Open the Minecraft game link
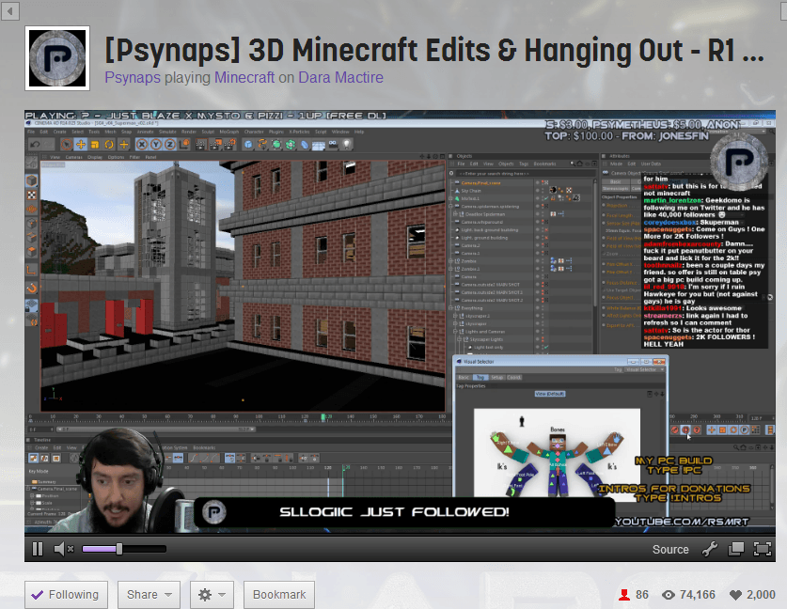The height and width of the screenshot is (609, 787). pos(244,78)
